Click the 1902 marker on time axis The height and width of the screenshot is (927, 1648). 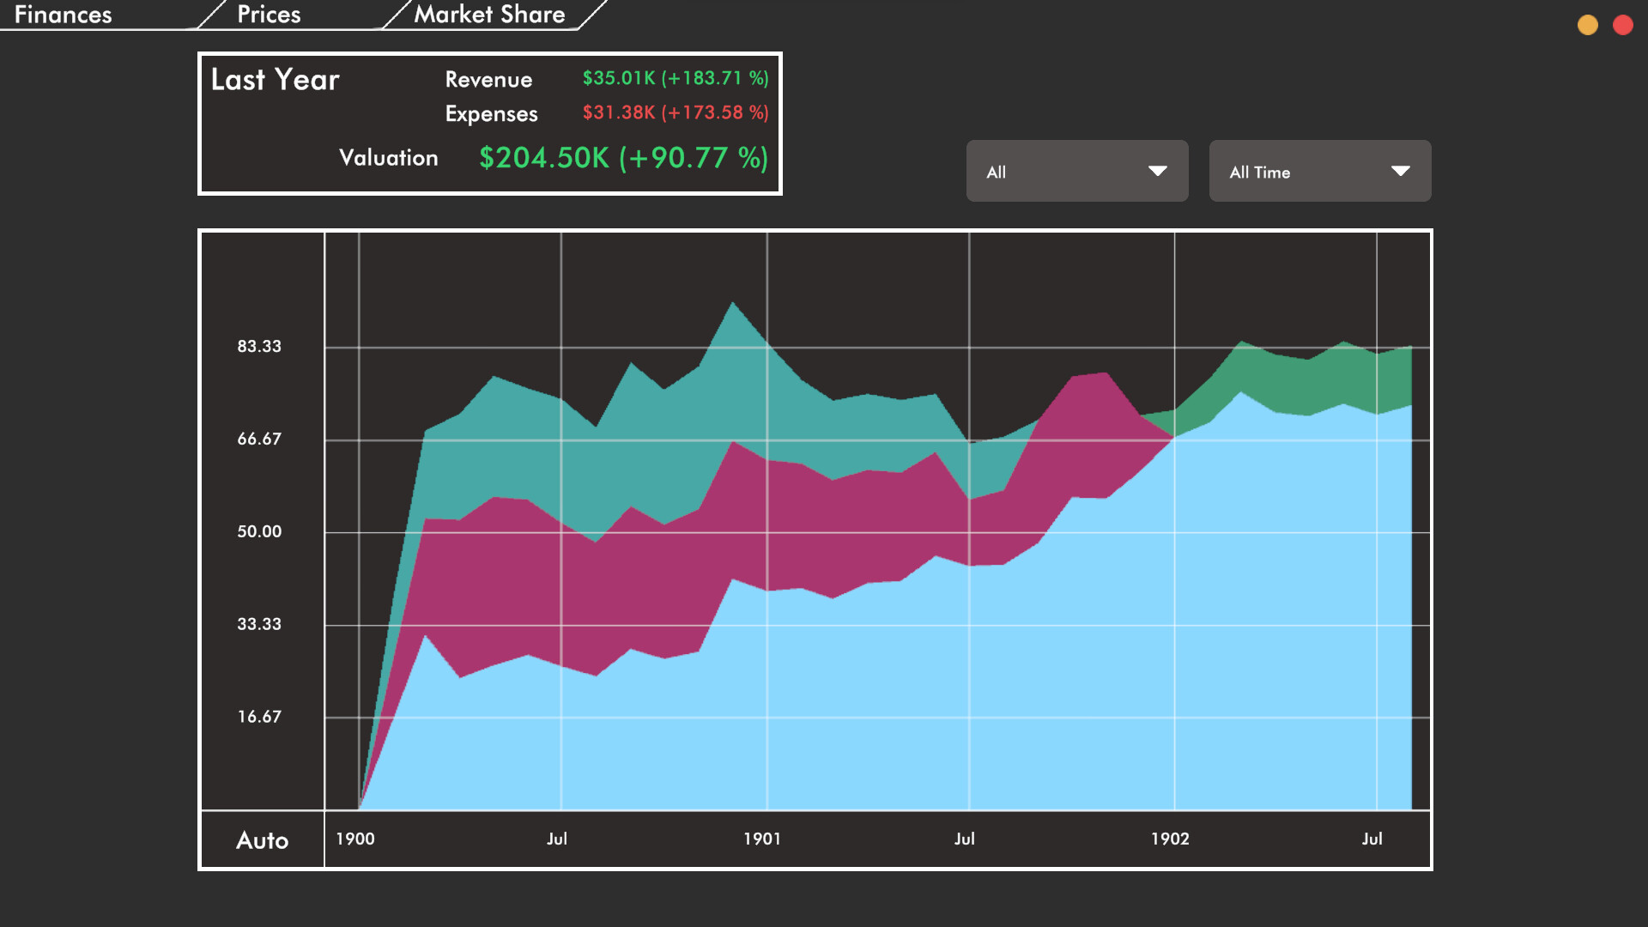[1170, 839]
